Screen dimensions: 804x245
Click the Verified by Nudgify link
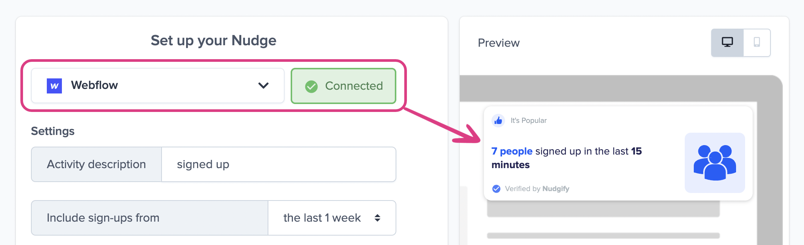coord(537,189)
